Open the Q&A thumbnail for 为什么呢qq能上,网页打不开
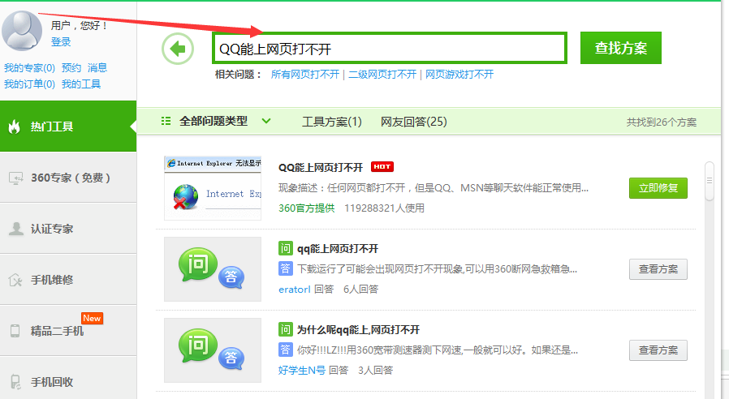The image size is (729, 399). click(213, 350)
